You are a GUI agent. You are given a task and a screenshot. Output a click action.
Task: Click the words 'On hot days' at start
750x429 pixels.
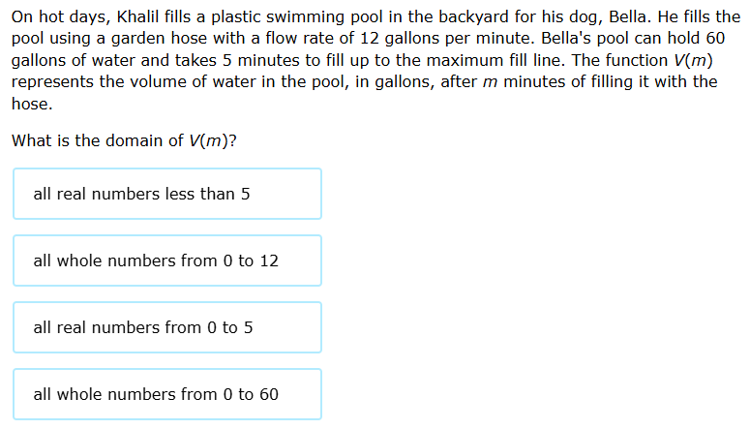point(59,17)
